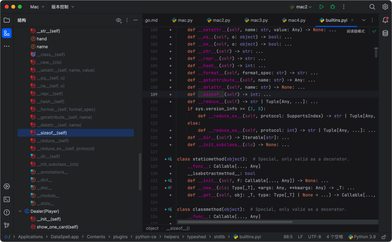Screen dimensions: 392x242
Task: Hide the Structure panel
Action: pyautogui.click(x=135, y=20)
